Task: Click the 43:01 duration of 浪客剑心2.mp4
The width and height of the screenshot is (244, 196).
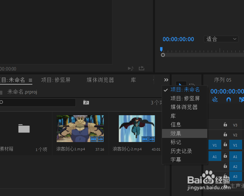Action: (x=156, y=149)
